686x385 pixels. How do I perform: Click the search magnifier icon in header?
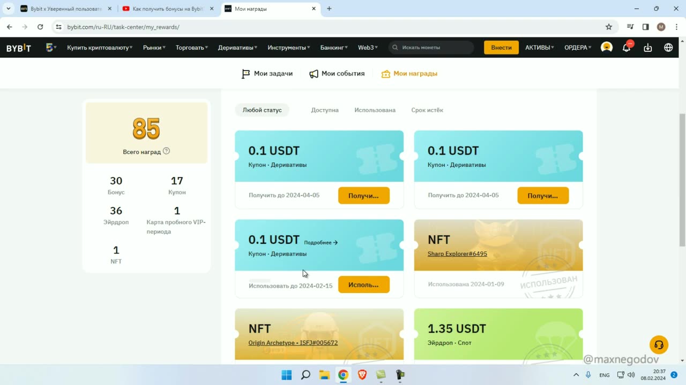pyautogui.click(x=396, y=48)
